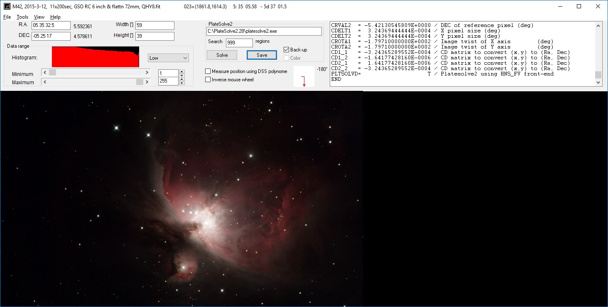The width and height of the screenshot is (608, 307).
Task: Click the CDELT1 header line
Action: point(416,31)
